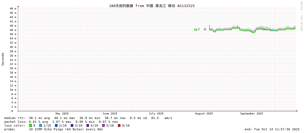Click the graph title mentioning AS132525
Screen dimensions: 304x133
[x=152, y=6]
